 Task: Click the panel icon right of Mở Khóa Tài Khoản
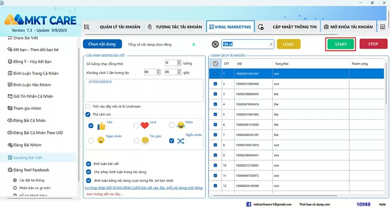click(383, 27)
